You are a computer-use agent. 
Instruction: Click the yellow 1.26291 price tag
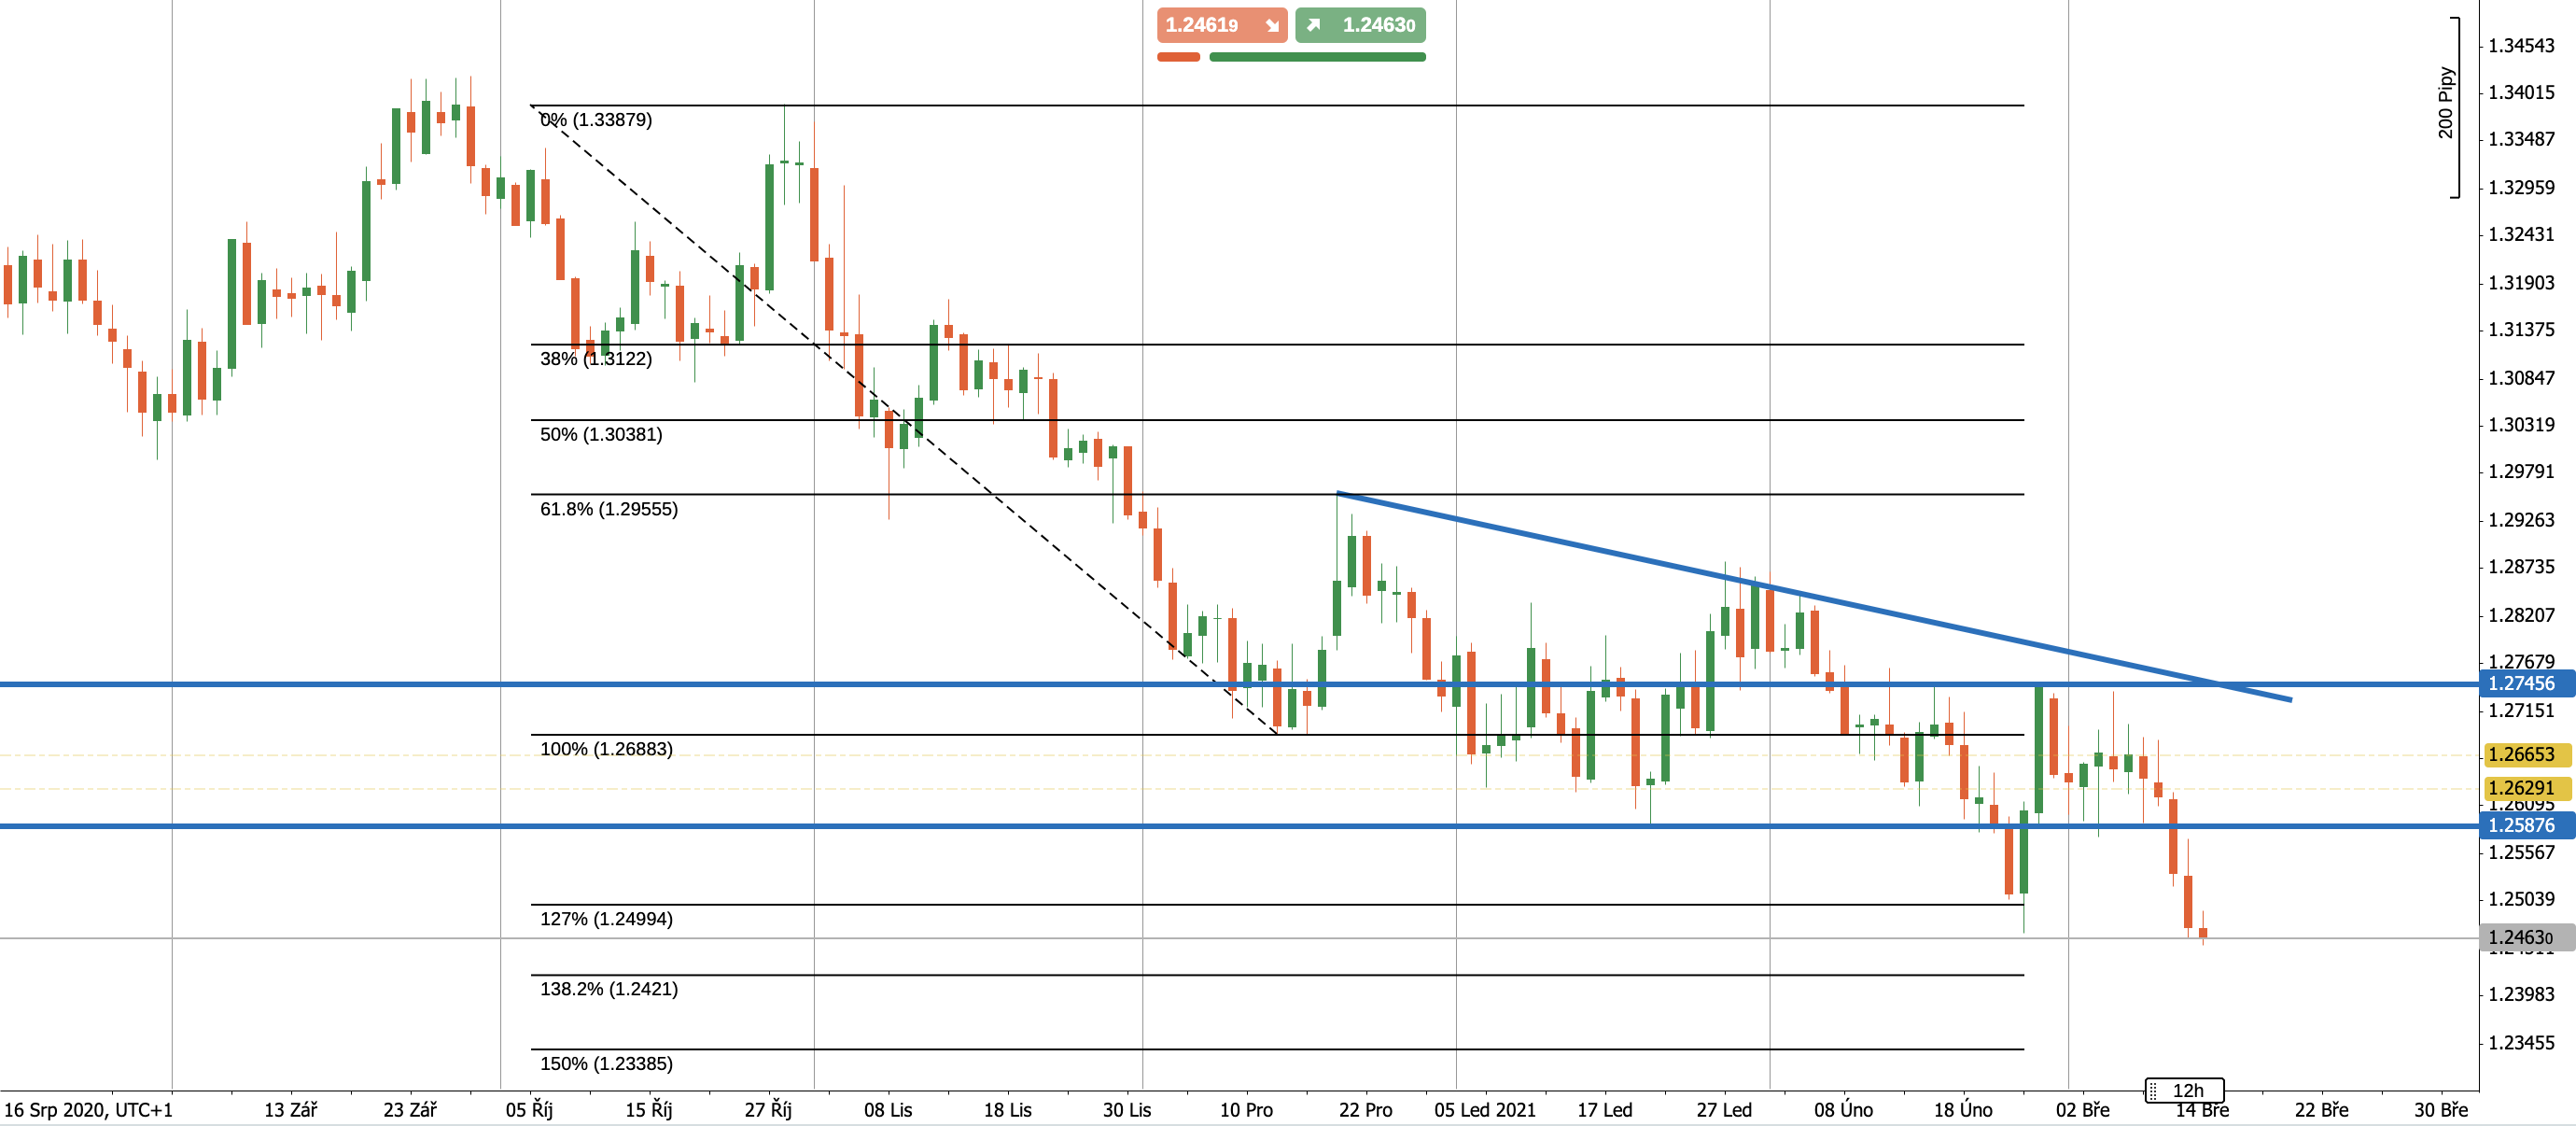click(2523, 788)
